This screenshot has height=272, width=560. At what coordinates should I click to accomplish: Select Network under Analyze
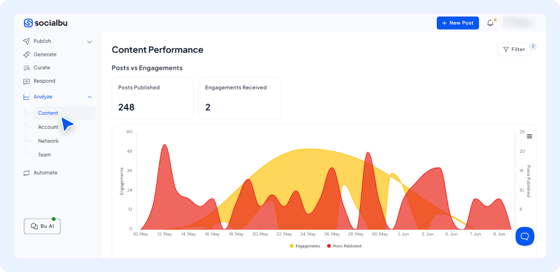48,141
